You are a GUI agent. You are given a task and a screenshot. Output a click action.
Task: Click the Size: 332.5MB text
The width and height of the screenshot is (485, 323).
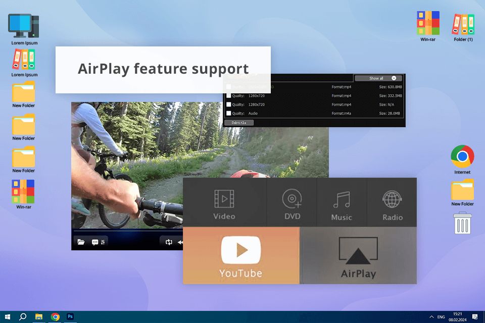pos(391,96)
